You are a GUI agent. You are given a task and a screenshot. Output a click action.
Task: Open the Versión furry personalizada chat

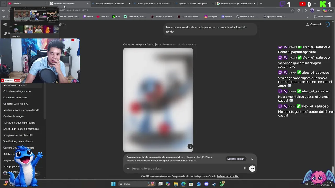22,142
